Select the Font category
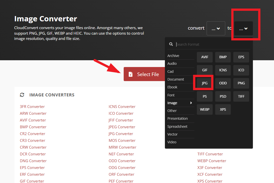The height and width of the screenshot is (183, 274). click(180, 95)
